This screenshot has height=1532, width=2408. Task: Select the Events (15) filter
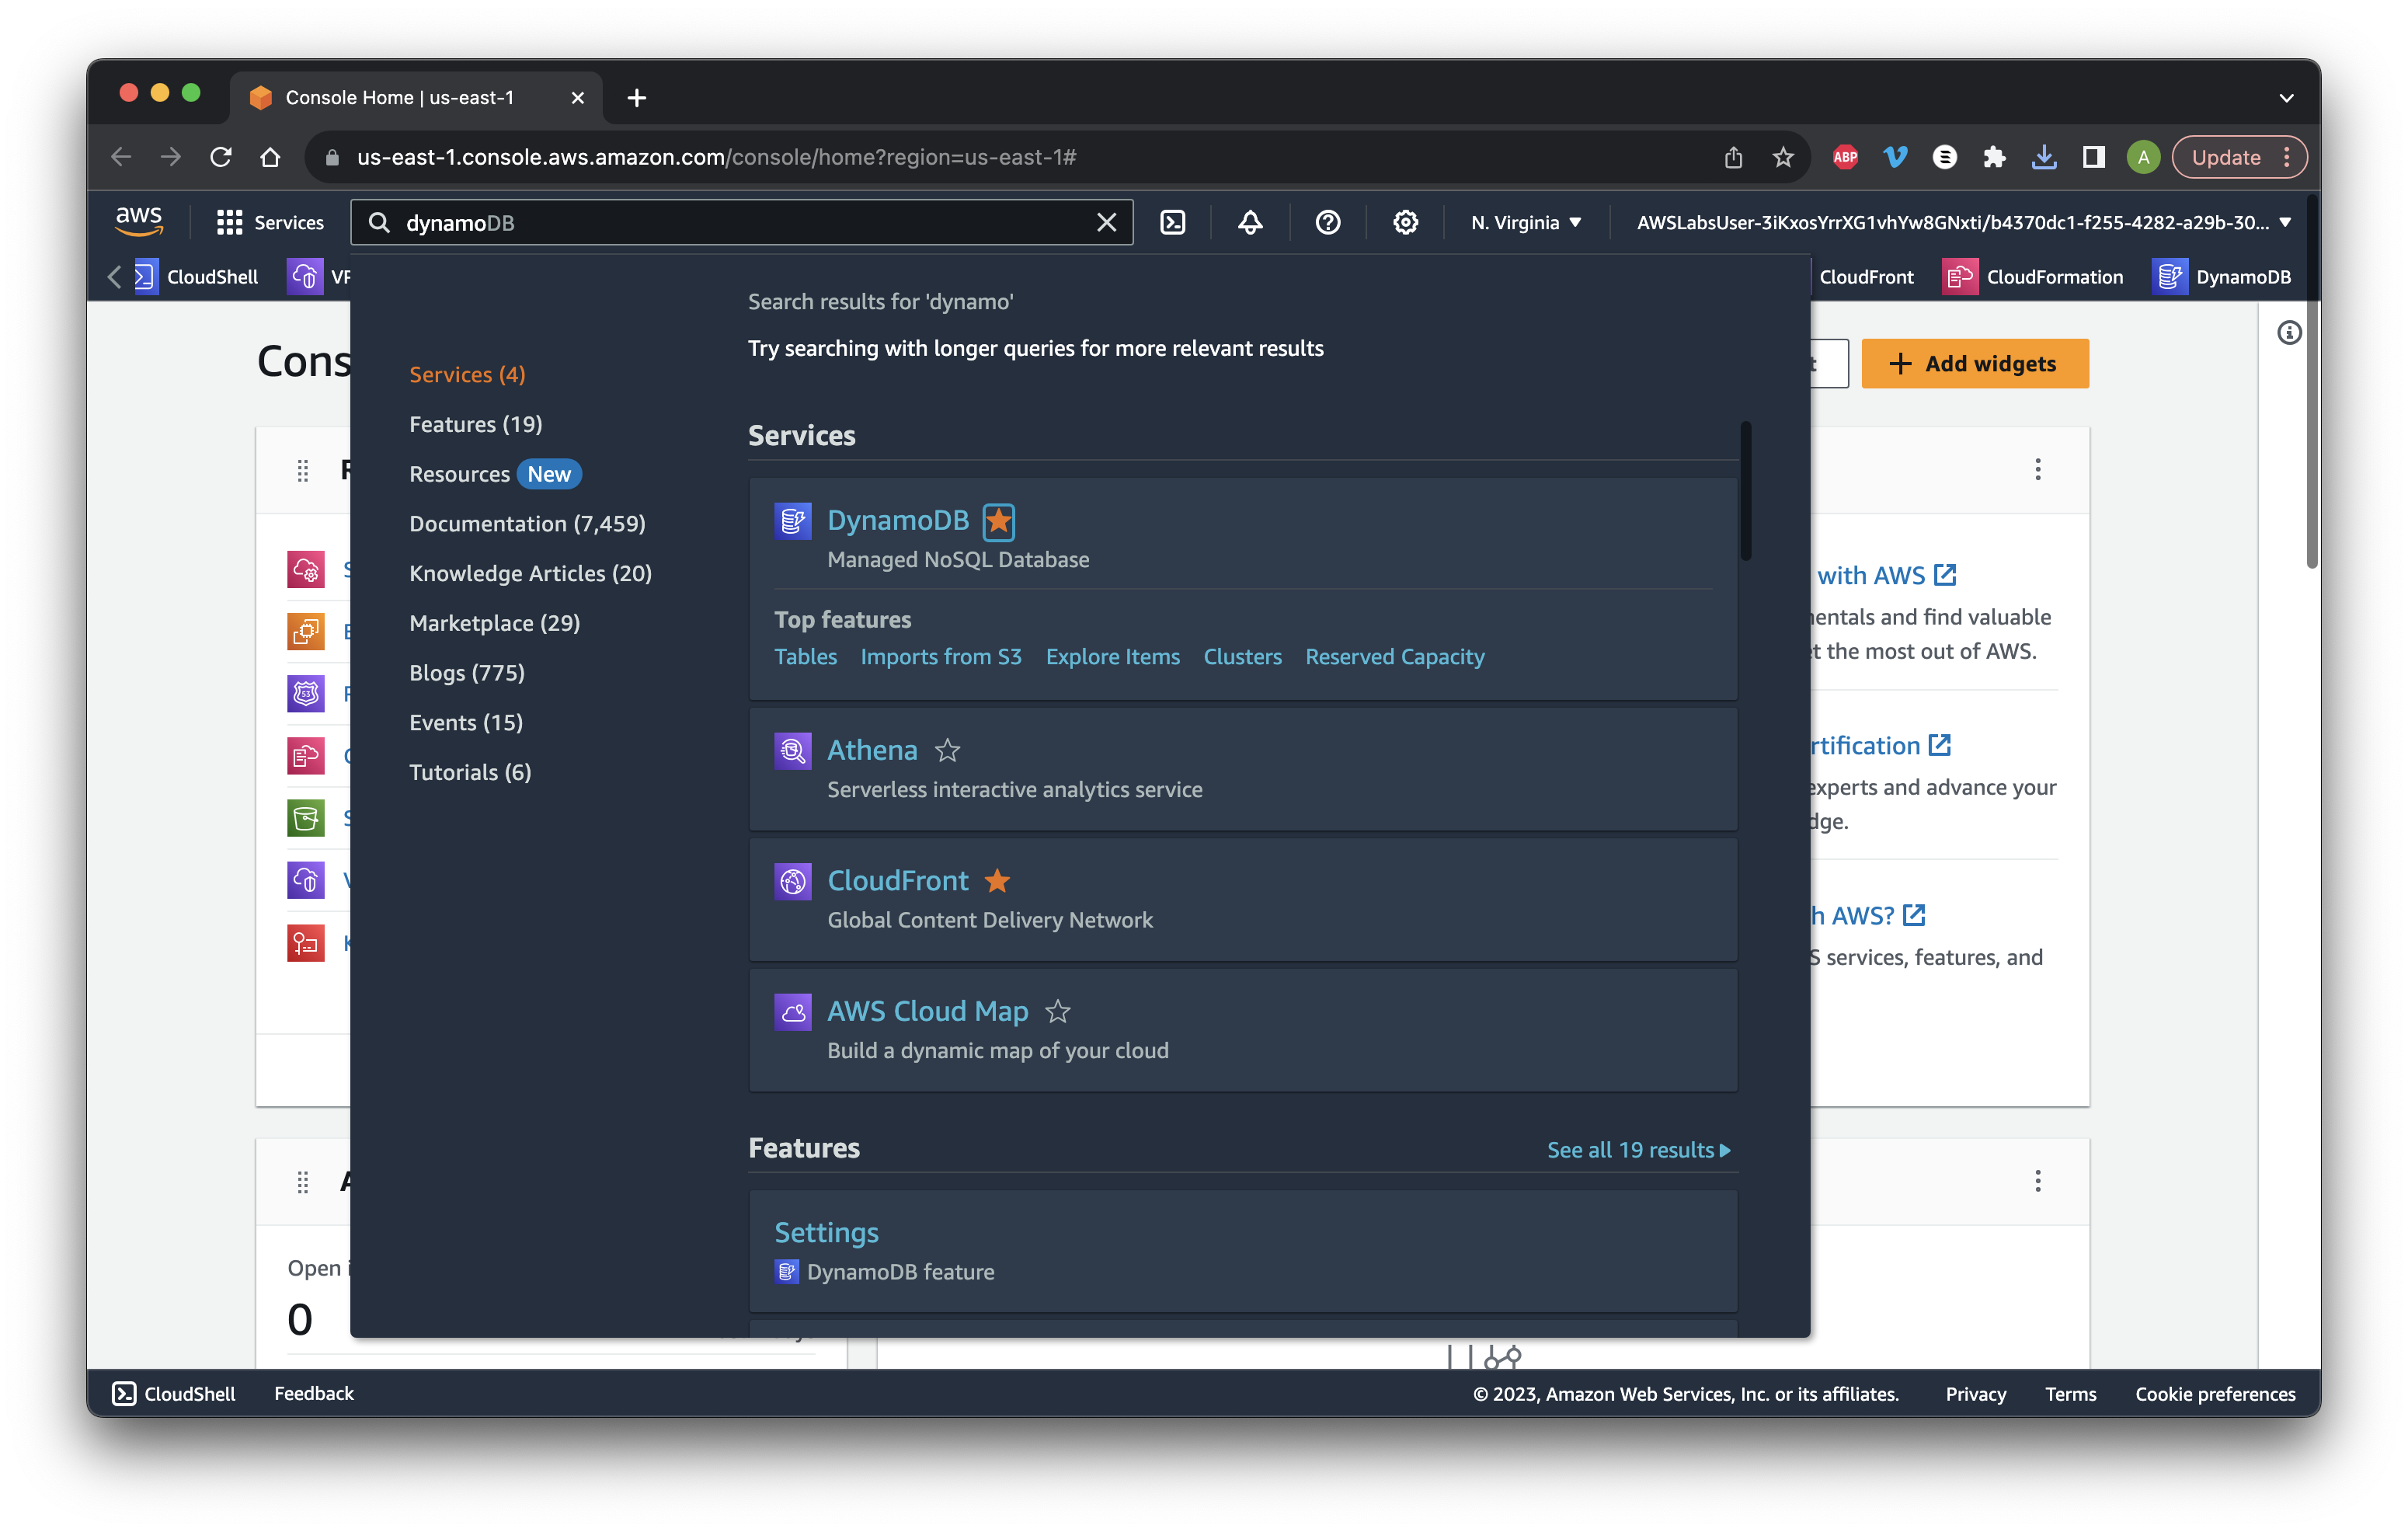[x=465, y=722]
